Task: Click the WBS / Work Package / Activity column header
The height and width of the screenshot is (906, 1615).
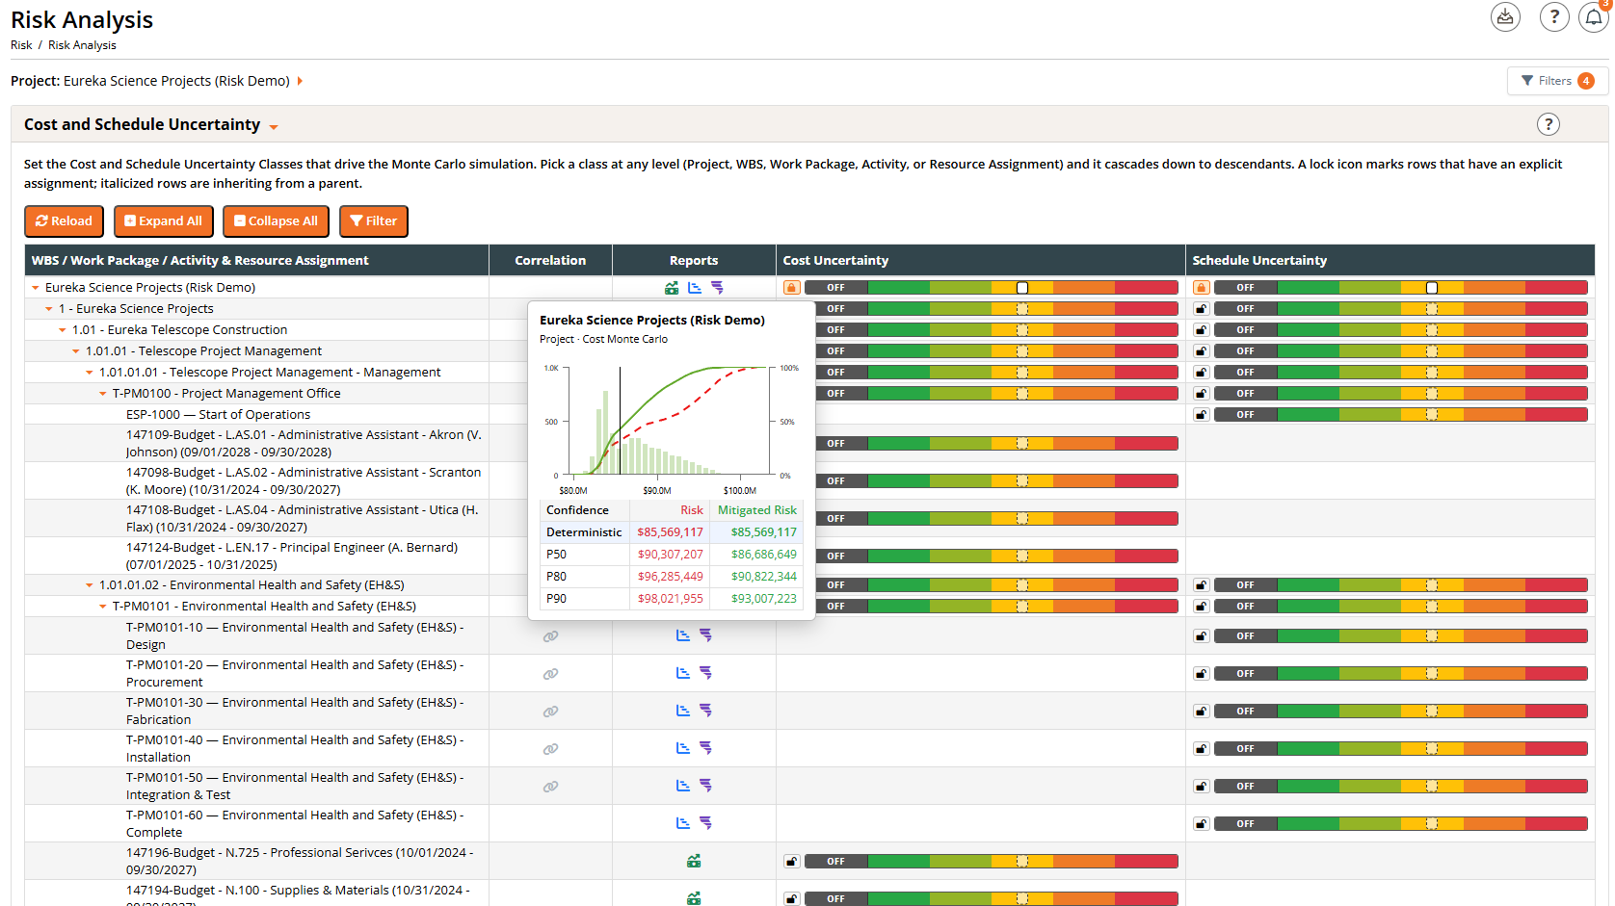Action: coord(256,260)
